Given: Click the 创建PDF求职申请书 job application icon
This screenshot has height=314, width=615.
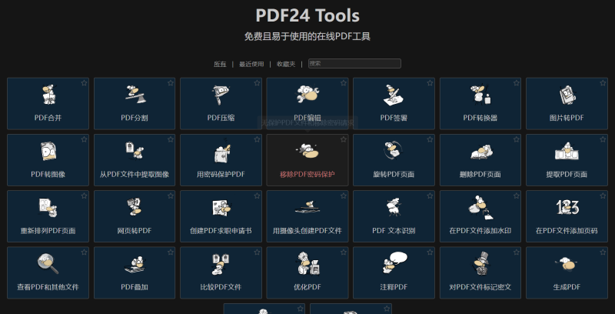Looking at the screenshot, I should 221,208.
